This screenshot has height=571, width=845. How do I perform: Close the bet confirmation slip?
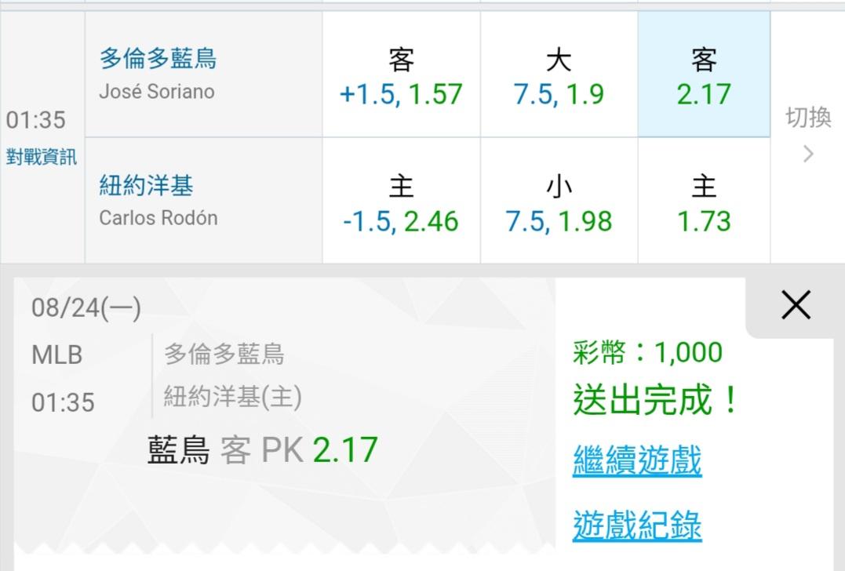pyautogui.click(x=796, y=305)
